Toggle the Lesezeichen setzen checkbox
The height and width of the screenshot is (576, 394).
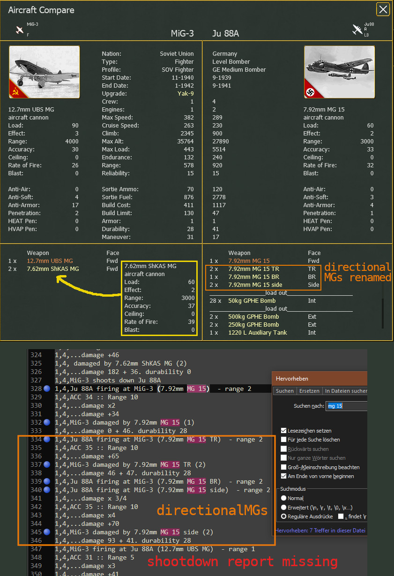tap(284, 431)
